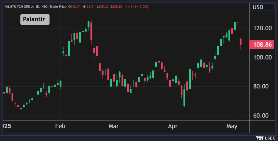Select the Apr marker on time axis
This screenshot has width=278, height=141.
(173, 126)
